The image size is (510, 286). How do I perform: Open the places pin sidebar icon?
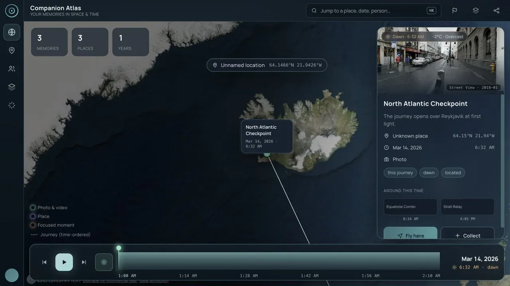coord(12,50)
